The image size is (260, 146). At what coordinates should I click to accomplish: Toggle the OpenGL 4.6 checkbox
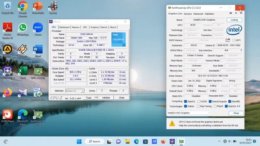click(x=226, y=106)
